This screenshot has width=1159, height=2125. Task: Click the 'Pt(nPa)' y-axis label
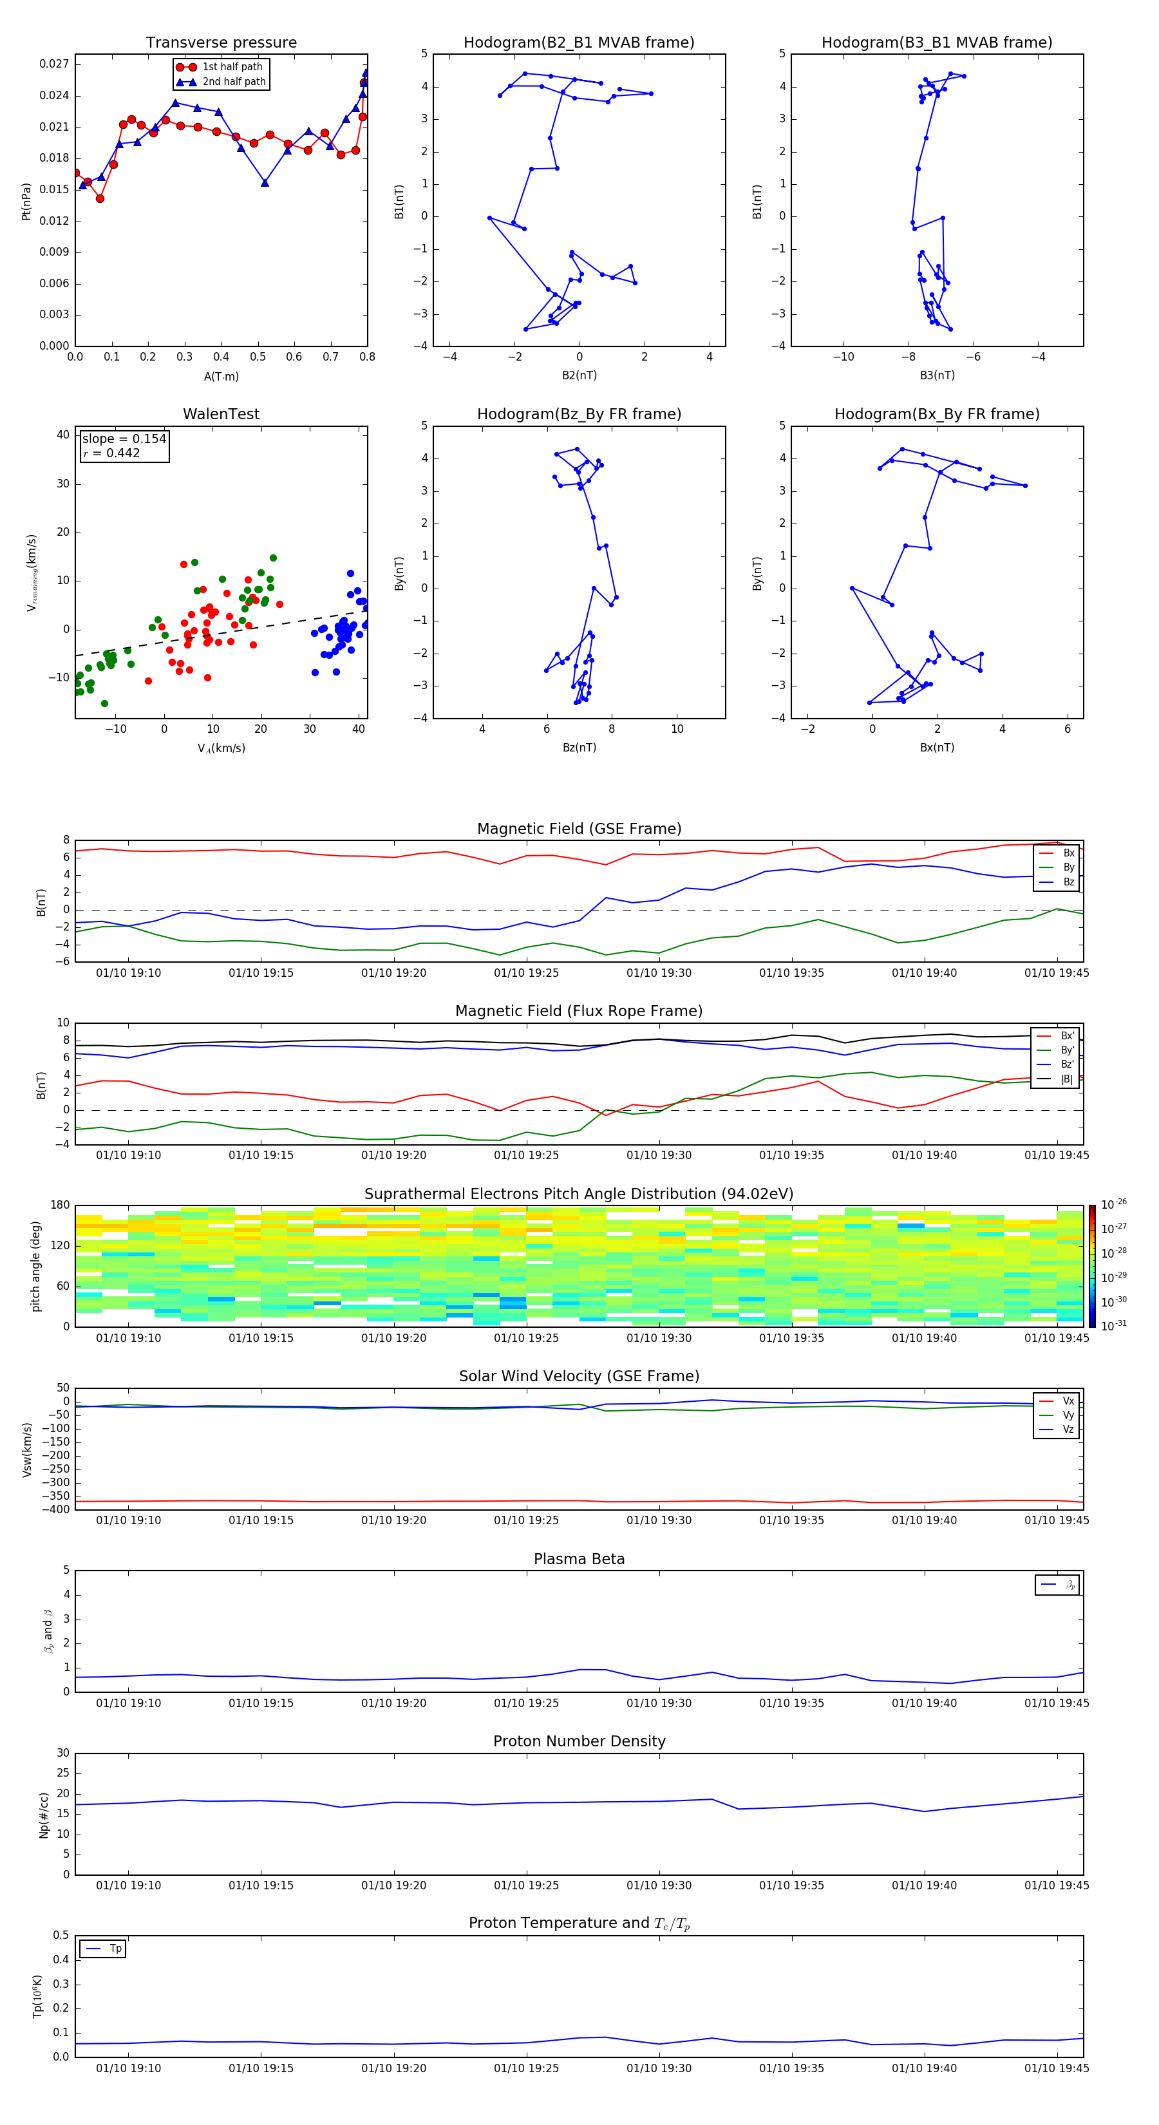[26, 202]
